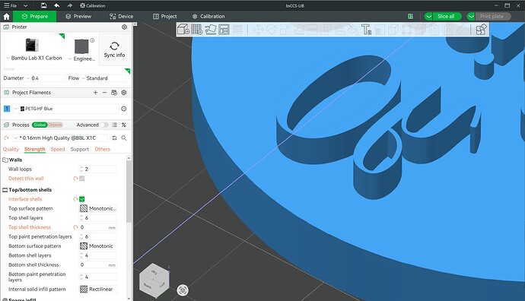
Task: Click the Add plate grid icon
Action: pos(196,30)
